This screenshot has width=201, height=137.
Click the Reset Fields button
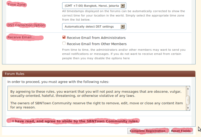[181, 131]
